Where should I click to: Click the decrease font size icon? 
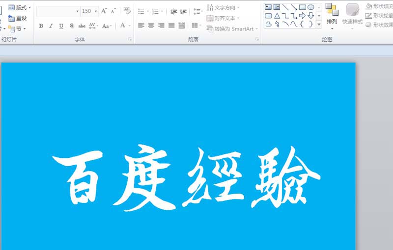pos(113,11)
